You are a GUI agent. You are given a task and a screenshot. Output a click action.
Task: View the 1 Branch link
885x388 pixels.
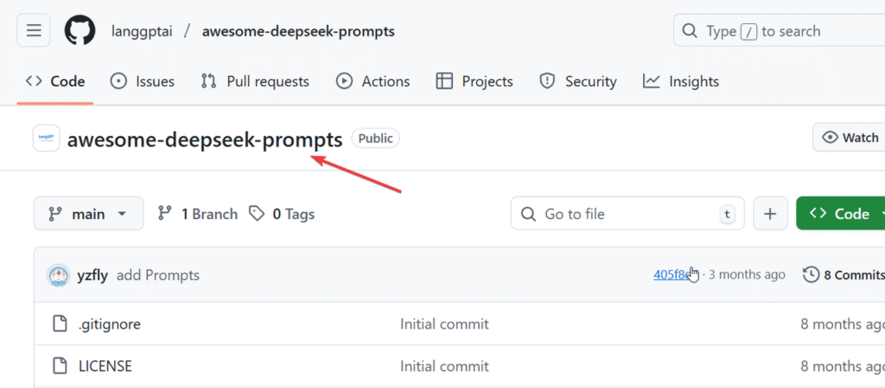(197, 214)
